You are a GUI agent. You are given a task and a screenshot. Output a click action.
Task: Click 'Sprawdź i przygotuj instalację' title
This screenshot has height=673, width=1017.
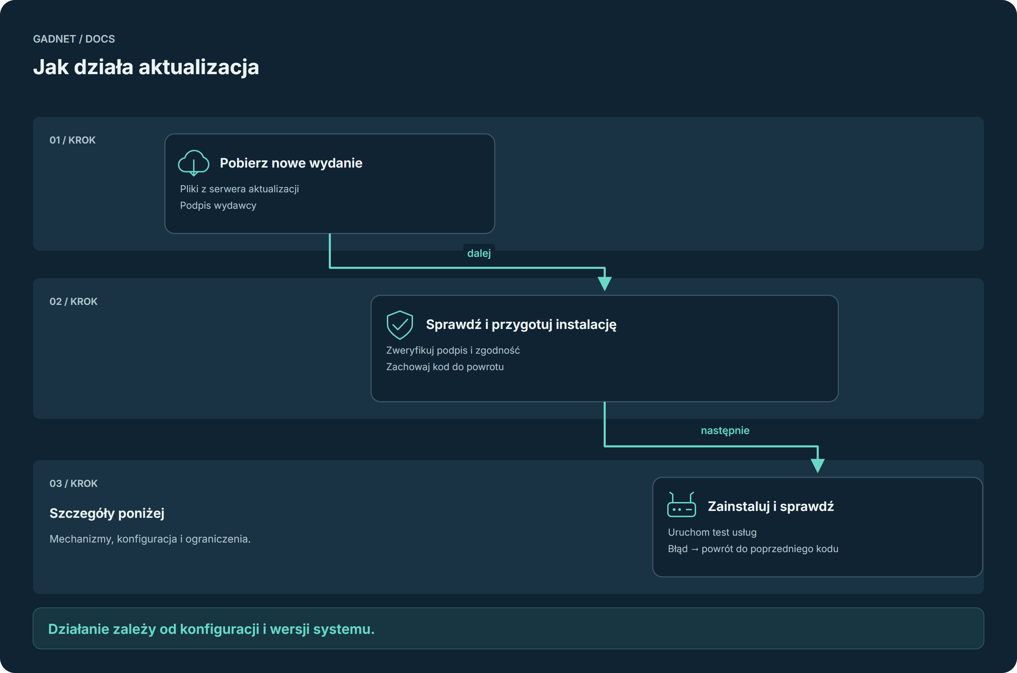pyautogui.click(x=521, y=324)
